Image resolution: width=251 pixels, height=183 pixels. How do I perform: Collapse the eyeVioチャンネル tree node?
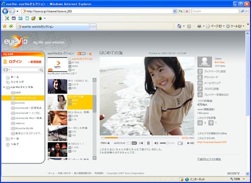[x=4, y=87]
